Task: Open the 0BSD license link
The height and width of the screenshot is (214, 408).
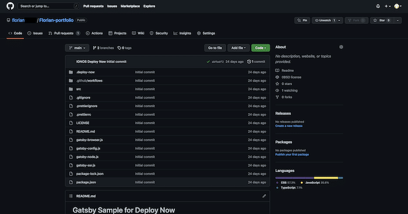Action: click(289, 77)
